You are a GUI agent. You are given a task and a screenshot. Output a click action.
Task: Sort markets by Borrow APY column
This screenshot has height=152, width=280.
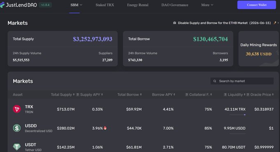pos(163,94)
